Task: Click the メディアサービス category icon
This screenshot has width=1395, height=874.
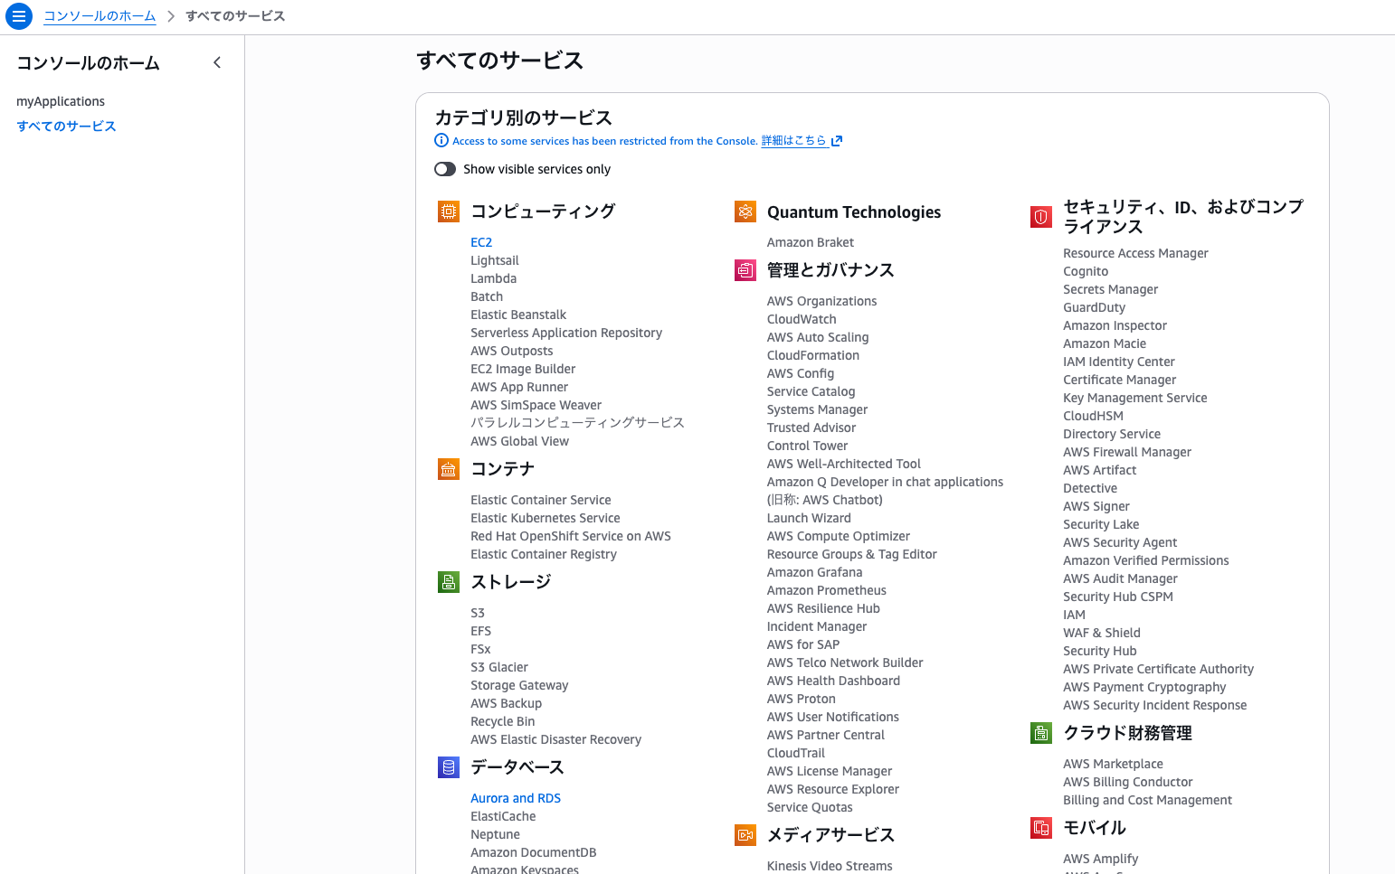Action: point(745,835)
